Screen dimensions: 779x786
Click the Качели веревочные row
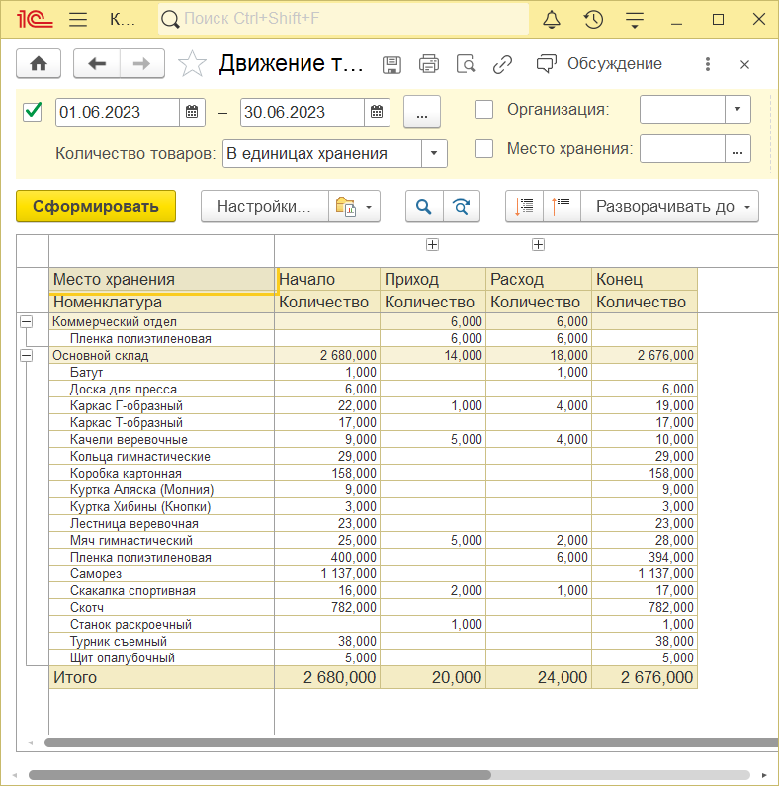(373, 439)
